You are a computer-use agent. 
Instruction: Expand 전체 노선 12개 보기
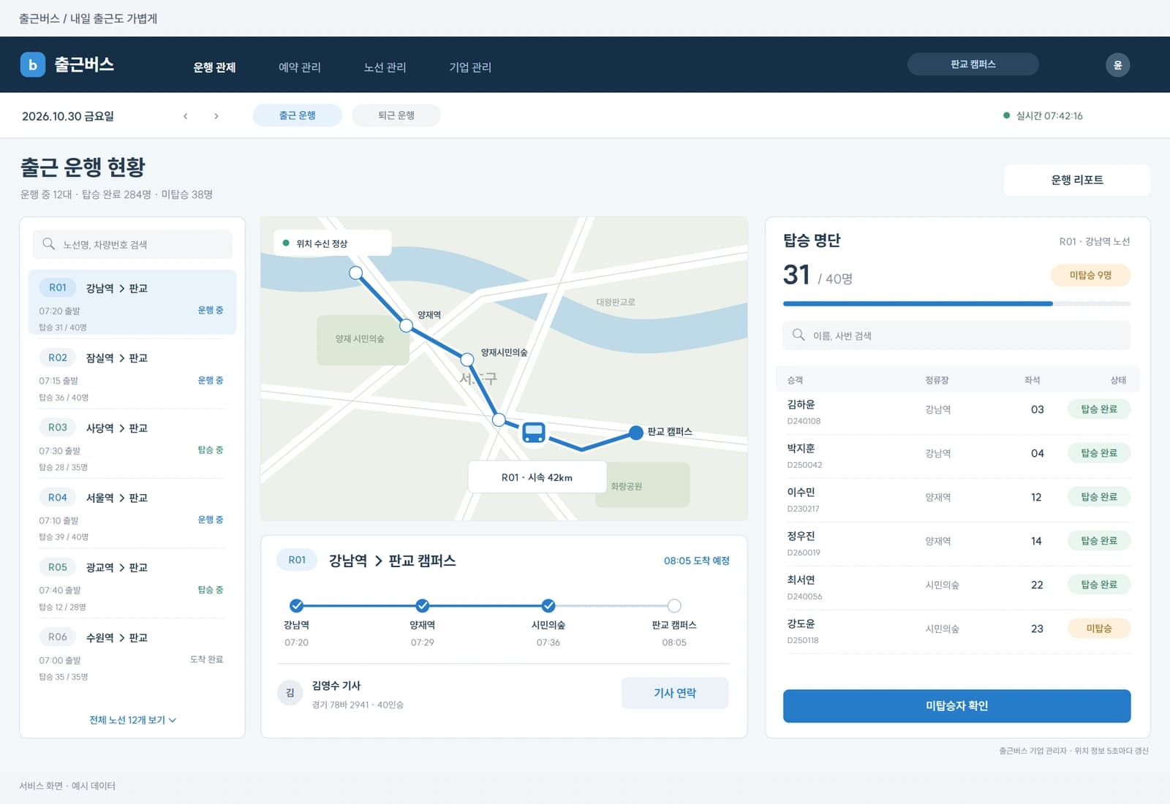click(132, 720)
